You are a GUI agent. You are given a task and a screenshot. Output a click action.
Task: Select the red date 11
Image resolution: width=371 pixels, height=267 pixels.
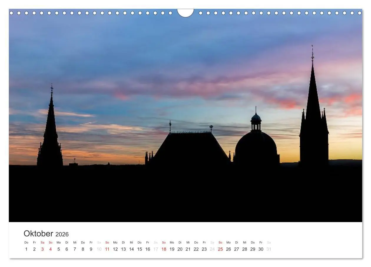coord(107,249)
